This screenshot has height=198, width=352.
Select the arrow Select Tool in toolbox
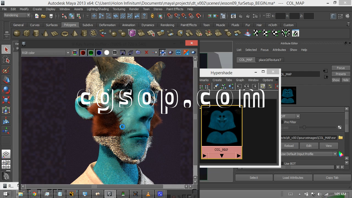coord(6,50)
